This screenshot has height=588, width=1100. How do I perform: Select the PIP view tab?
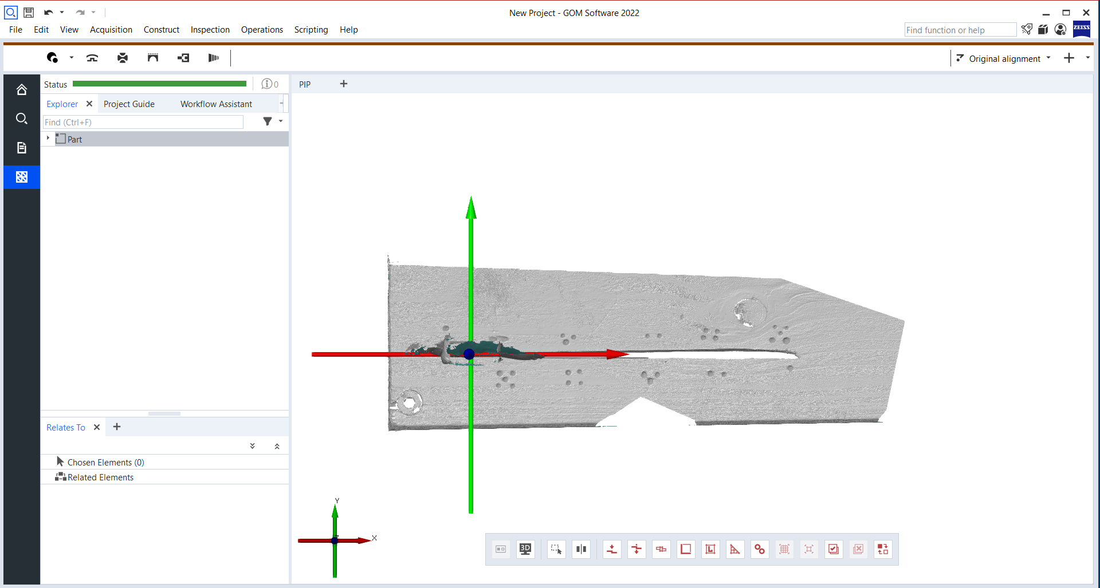point(305,84)
